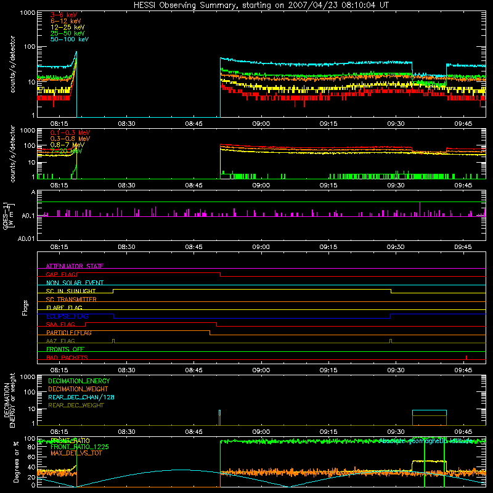Click the AAZ_FLAG label
This screenshot has width=493, height=493.
(60, 341)
